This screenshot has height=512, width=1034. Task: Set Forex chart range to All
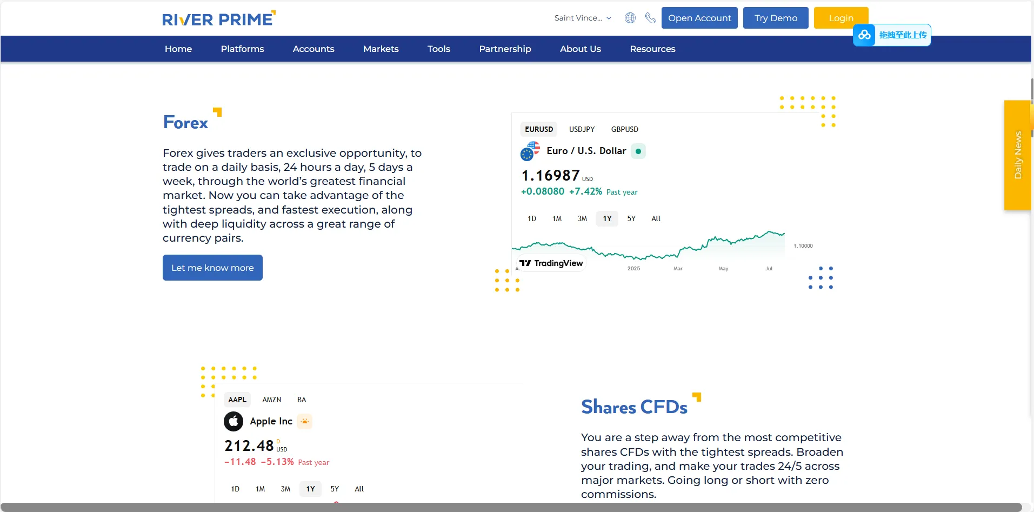[x=656, y=218]
